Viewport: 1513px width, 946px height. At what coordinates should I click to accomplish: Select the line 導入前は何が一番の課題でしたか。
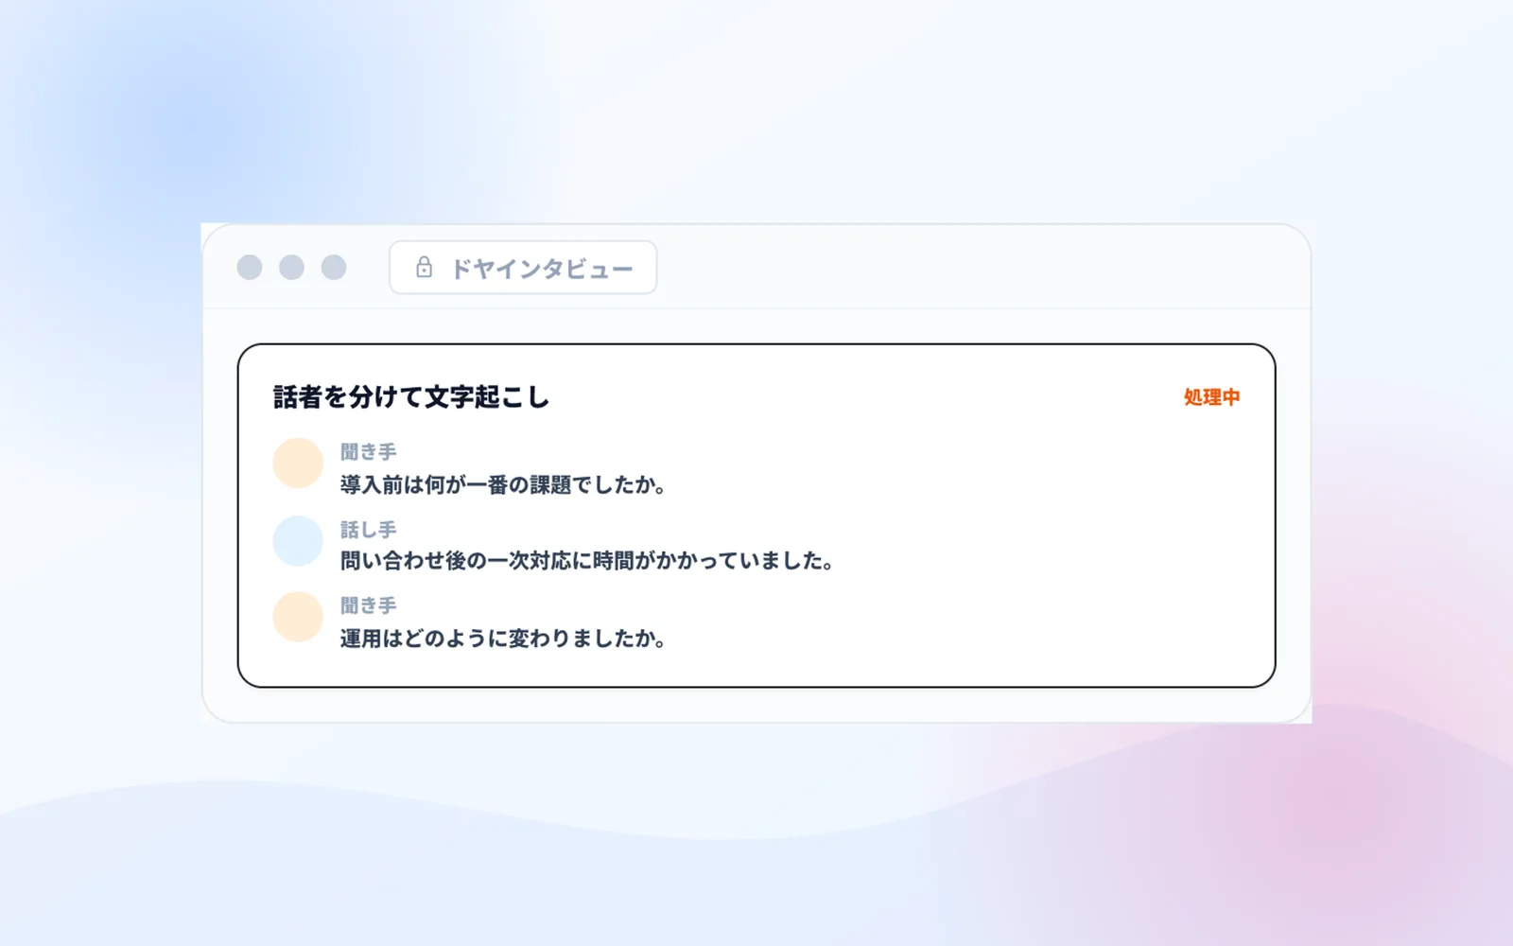[504, 485]
